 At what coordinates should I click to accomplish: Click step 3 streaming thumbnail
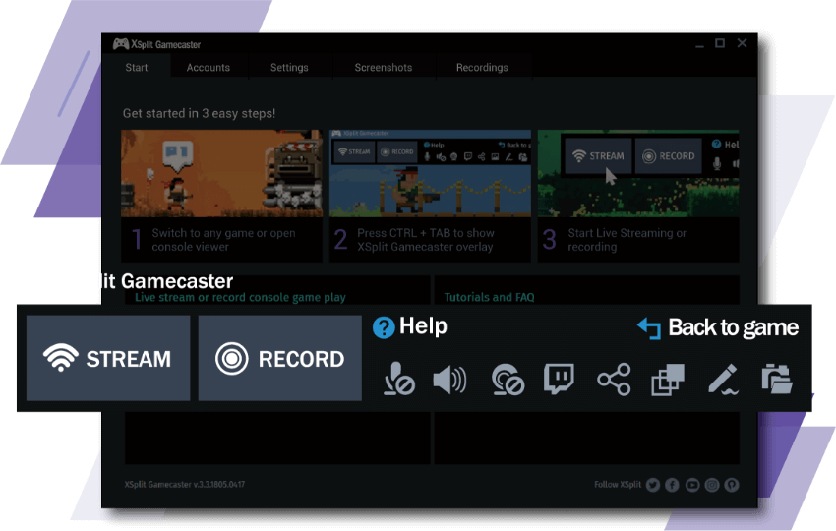pyautogui.click(x=638, y=173)
